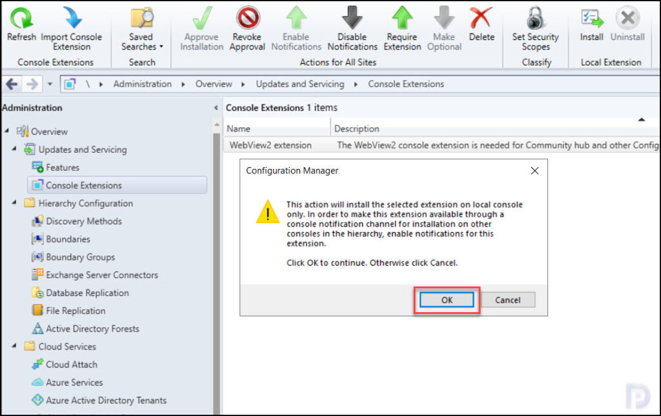The image size is (661, 416).
Task: Click the Install ribbon icon
Action: point(592,18)
